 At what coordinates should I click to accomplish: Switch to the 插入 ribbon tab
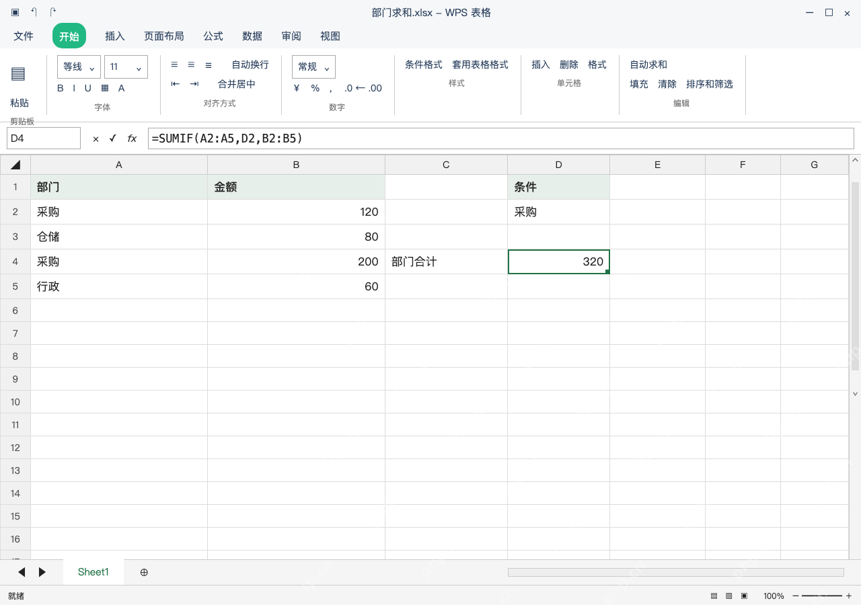(x=115, y=36)
